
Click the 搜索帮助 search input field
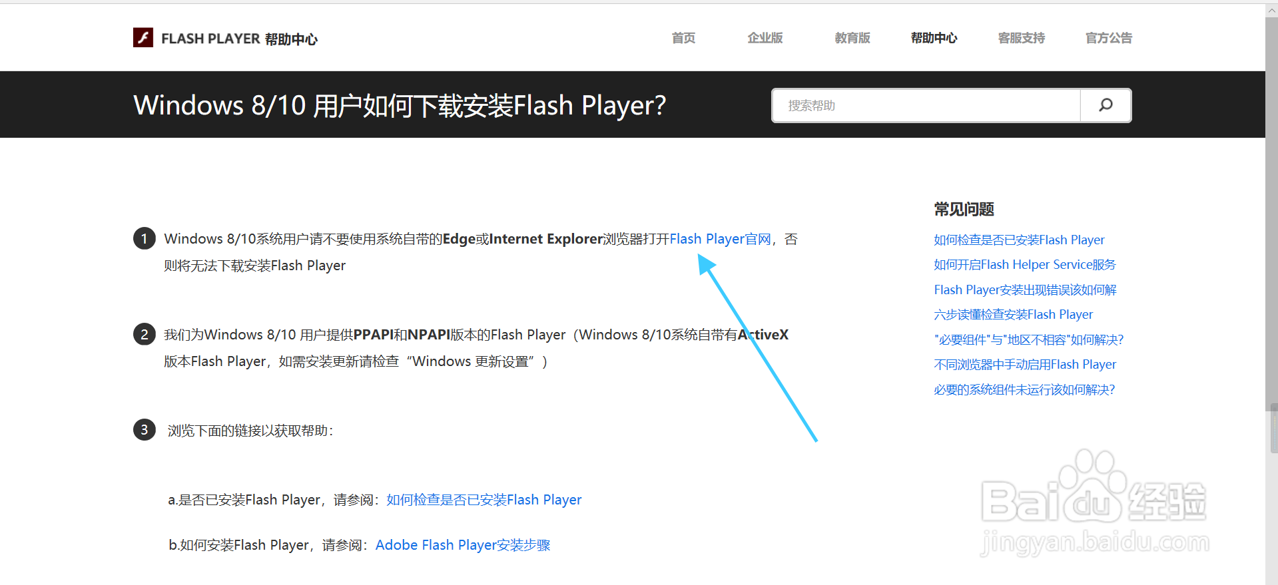click(x=926, y=105)
